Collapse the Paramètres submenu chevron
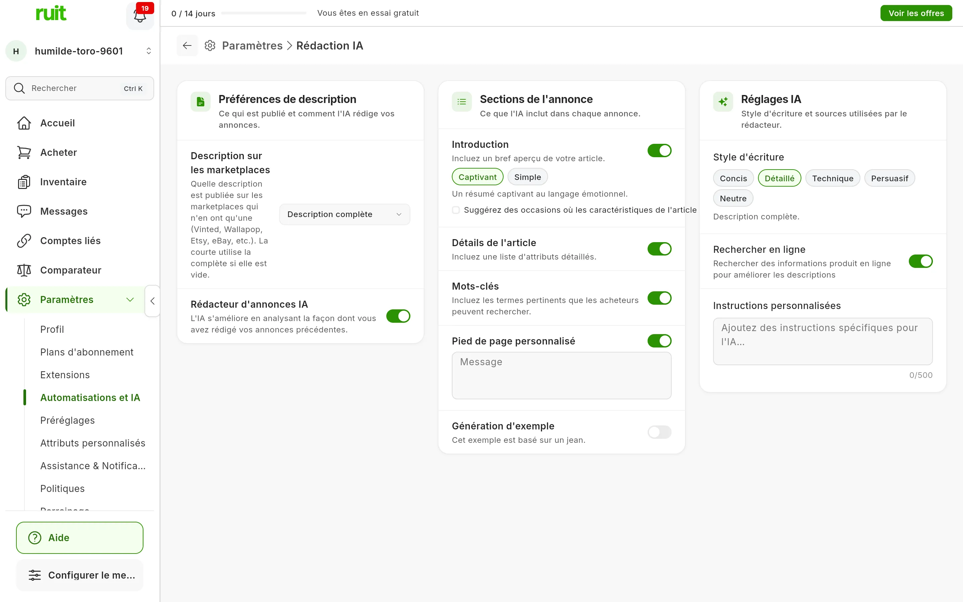Viewport: 963px width, 602px height. (x=130, y=300)
